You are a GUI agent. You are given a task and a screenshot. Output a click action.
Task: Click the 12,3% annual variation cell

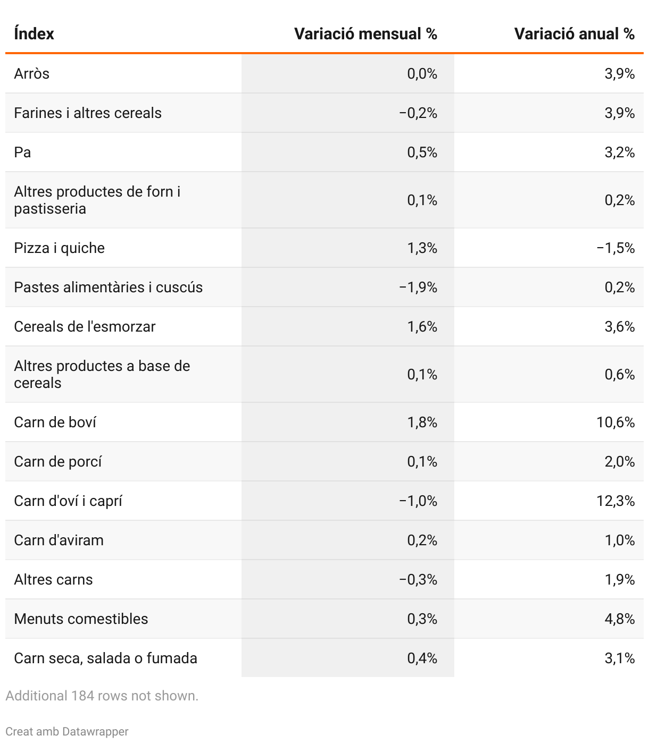(615, 501)
